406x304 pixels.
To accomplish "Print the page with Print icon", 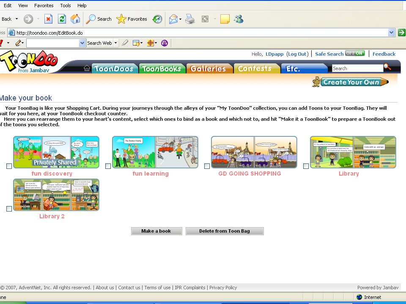I will click(x=190, y=19).
